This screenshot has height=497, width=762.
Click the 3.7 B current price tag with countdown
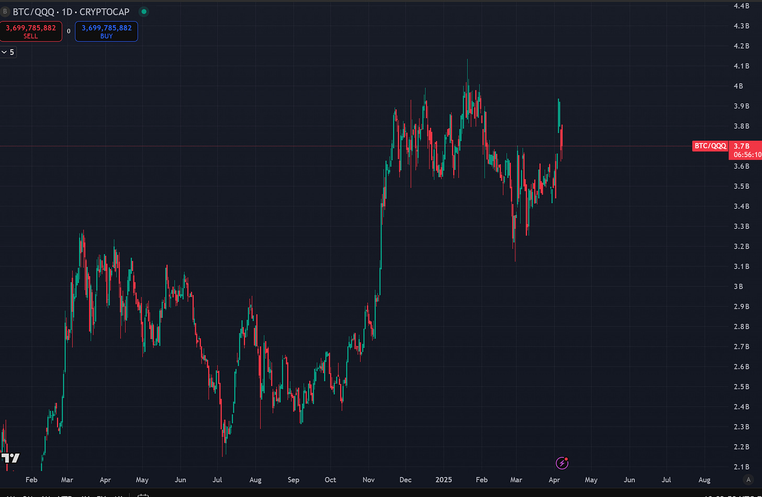[745, 150]
